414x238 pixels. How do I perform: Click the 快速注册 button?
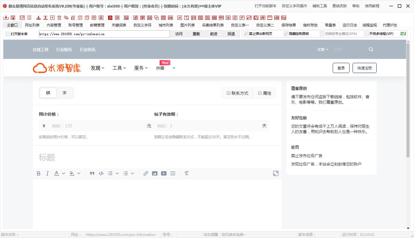click(365, 68)
